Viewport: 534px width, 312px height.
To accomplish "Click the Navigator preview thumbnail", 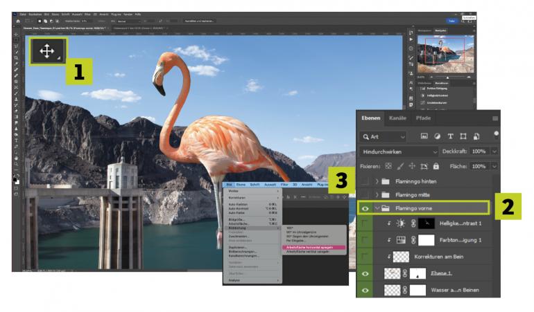I will click(445, 54).
